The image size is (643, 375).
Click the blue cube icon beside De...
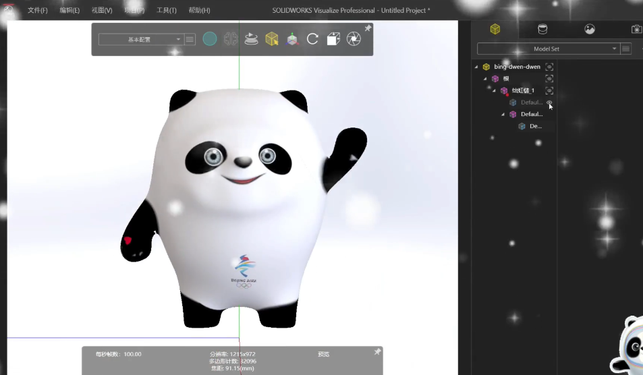522,126
